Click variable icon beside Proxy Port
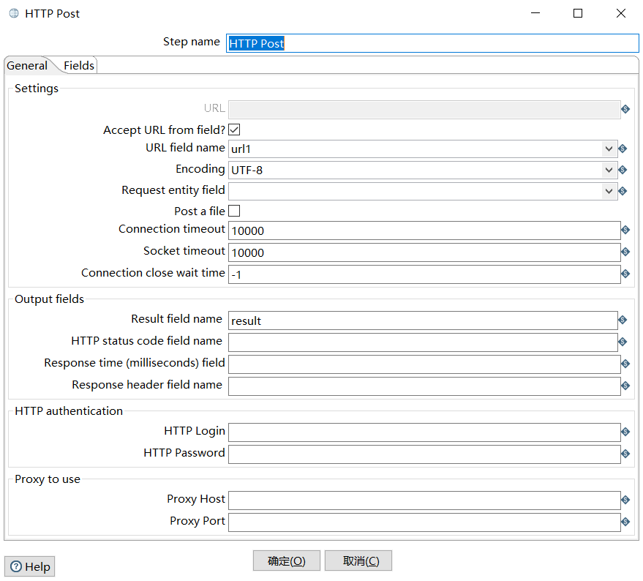This screenshot has height=581, width=643. 625,522
